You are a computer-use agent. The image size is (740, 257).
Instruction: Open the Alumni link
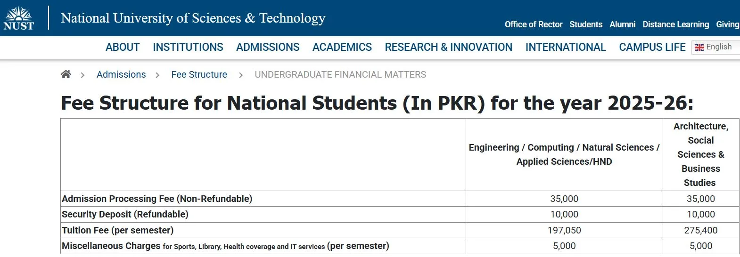[x=623, y=24]
